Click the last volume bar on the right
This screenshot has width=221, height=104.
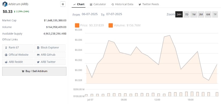pos(217,94)
